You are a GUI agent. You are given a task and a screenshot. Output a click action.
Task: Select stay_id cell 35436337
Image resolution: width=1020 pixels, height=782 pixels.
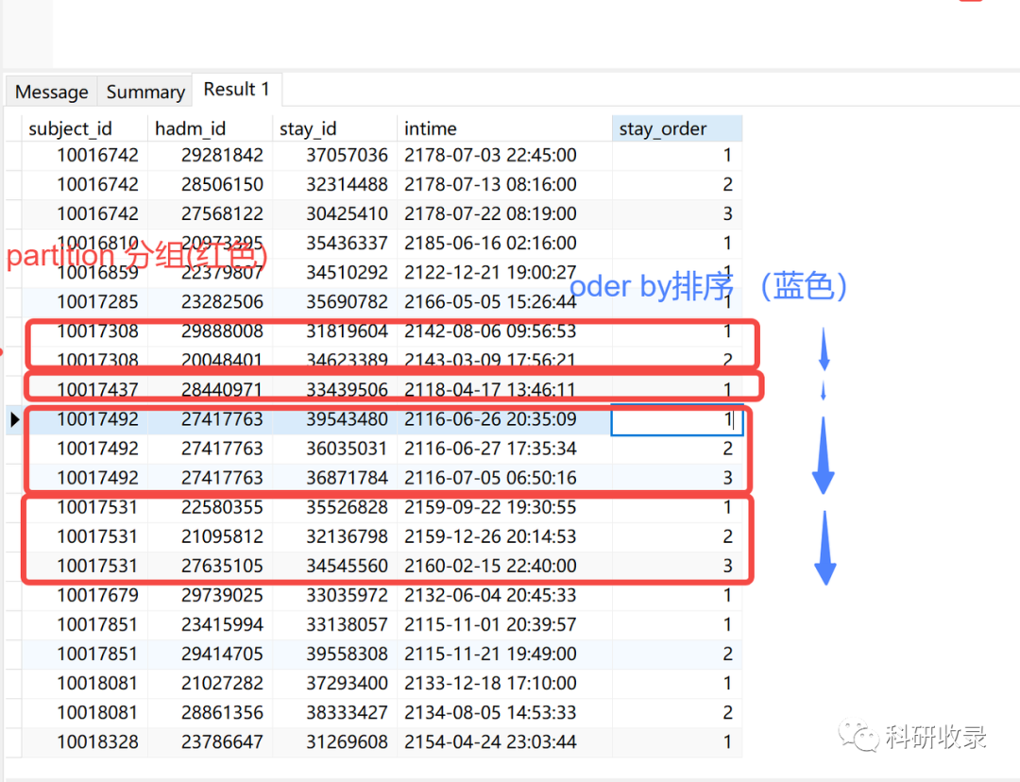(x=334, y=244)
